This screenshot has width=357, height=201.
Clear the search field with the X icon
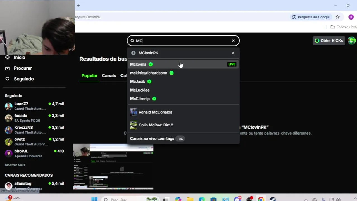233,41
